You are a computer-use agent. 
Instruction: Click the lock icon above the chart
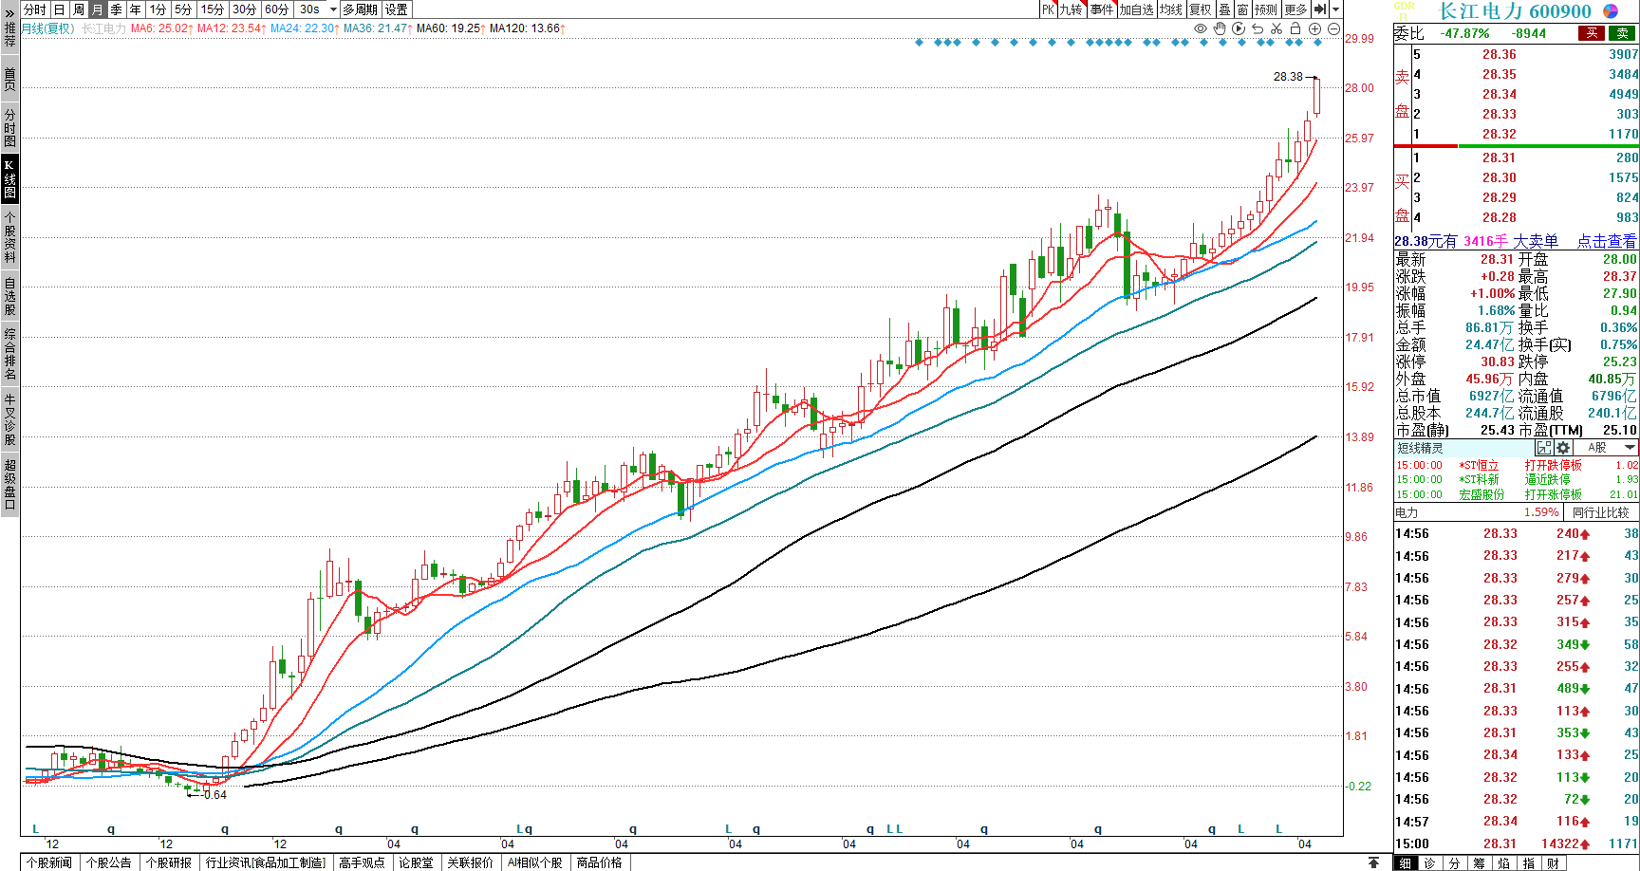click(x=1295, y=28)
